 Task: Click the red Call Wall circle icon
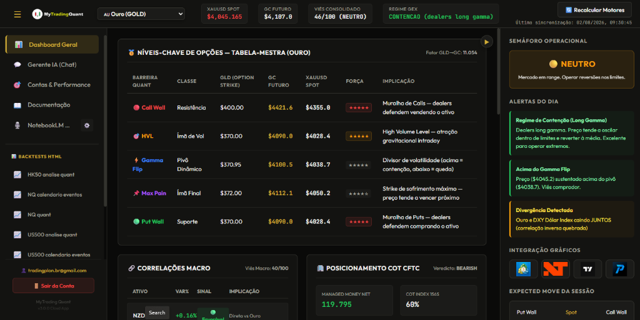tap(136, 107)
